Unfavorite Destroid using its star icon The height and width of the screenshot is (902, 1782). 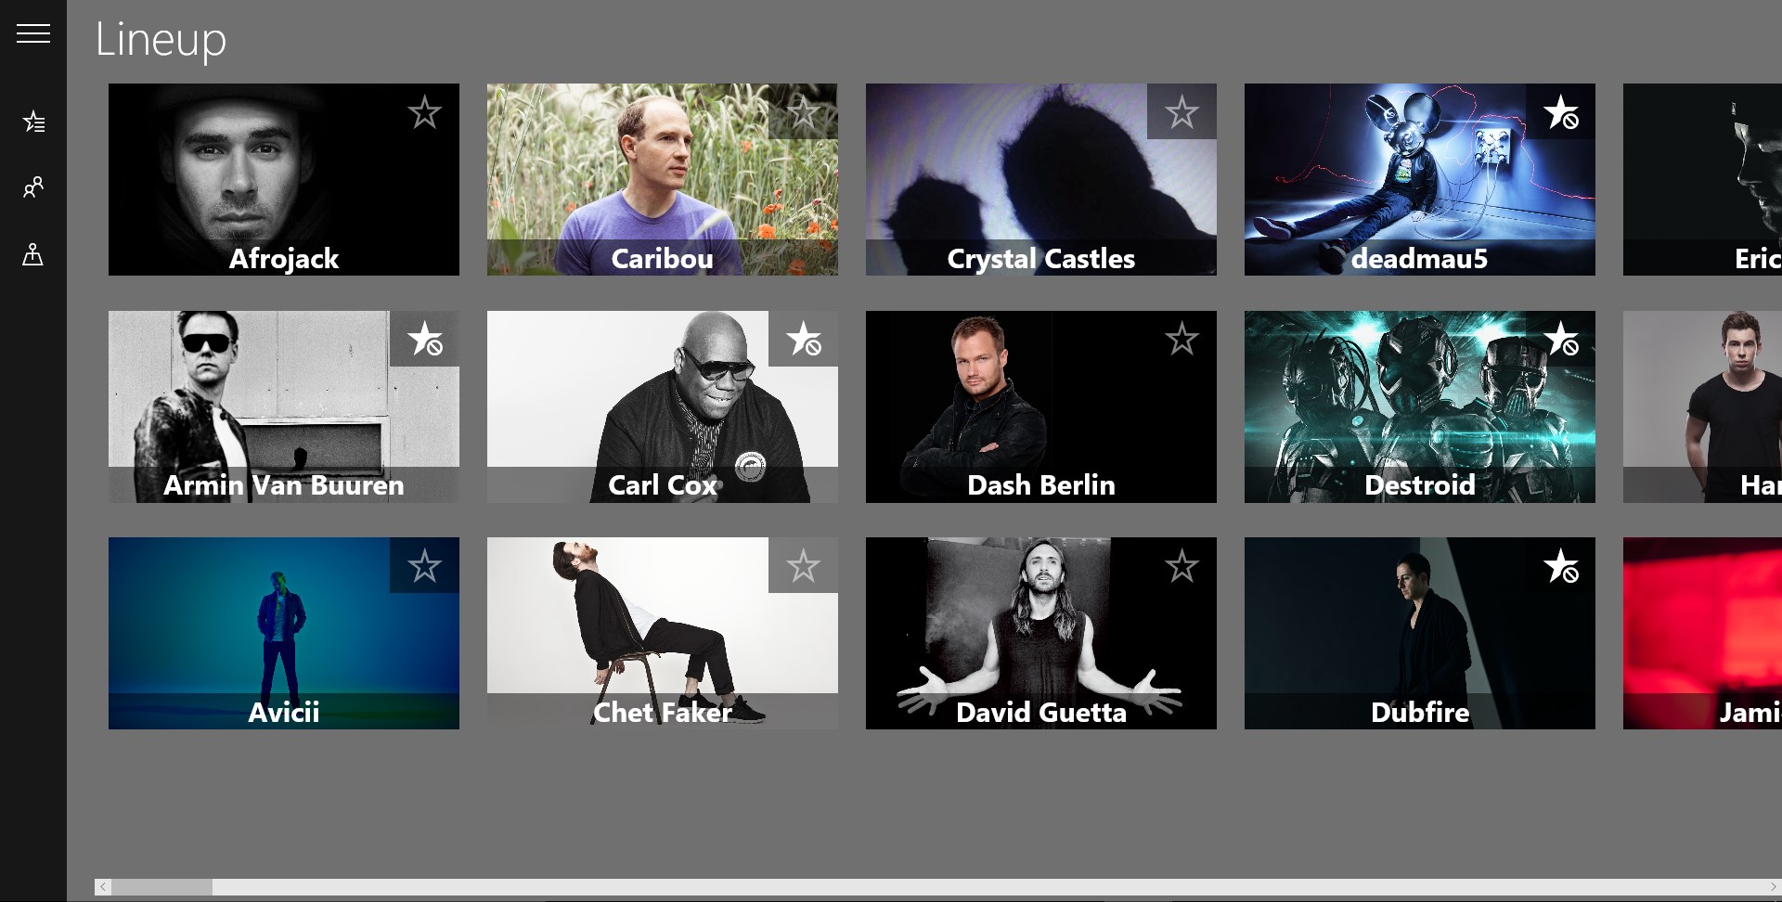click(1560, 339)
